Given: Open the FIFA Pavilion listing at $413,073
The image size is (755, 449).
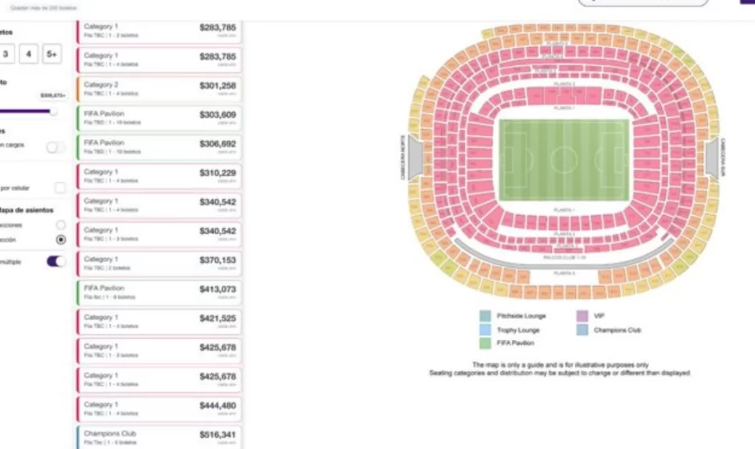Looking at the screenshot, I should 159,293.
